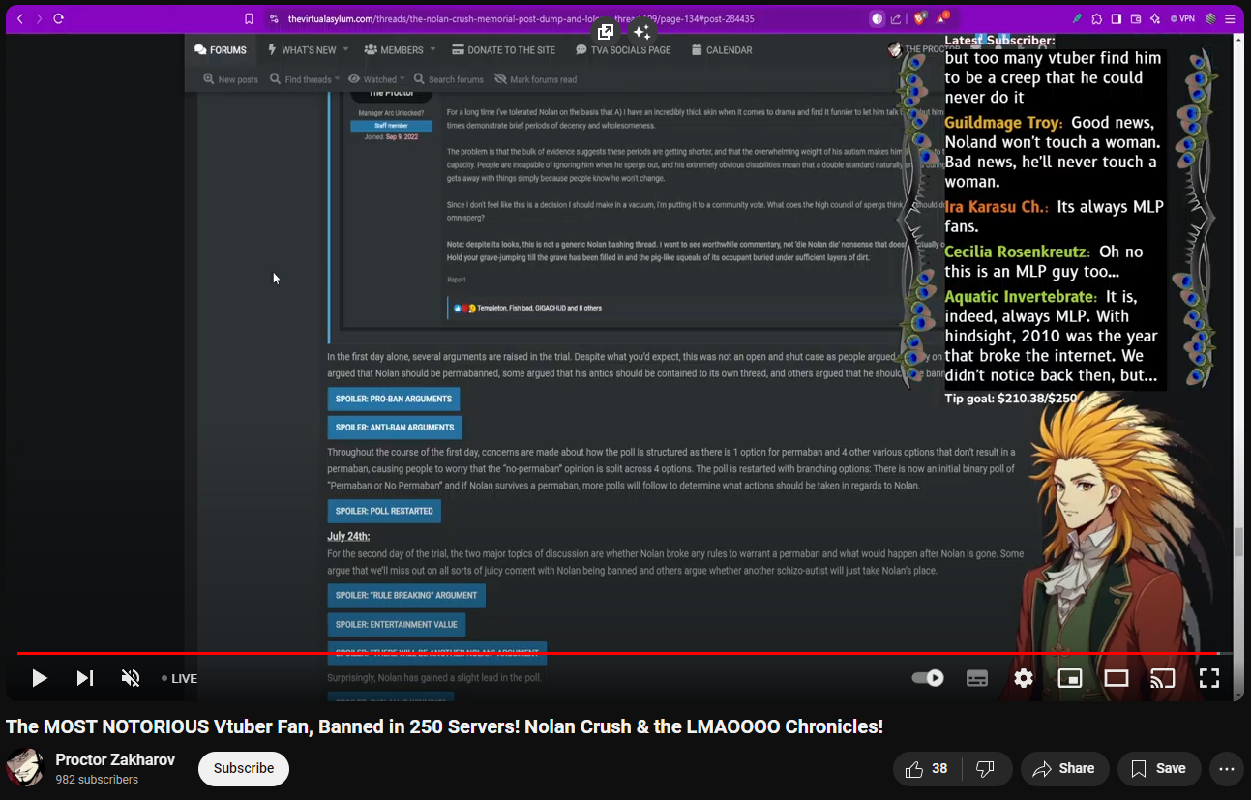Open Proctor Zakharov channel name link
This screenshot has height=800, width=1251.
coord(115,759)
